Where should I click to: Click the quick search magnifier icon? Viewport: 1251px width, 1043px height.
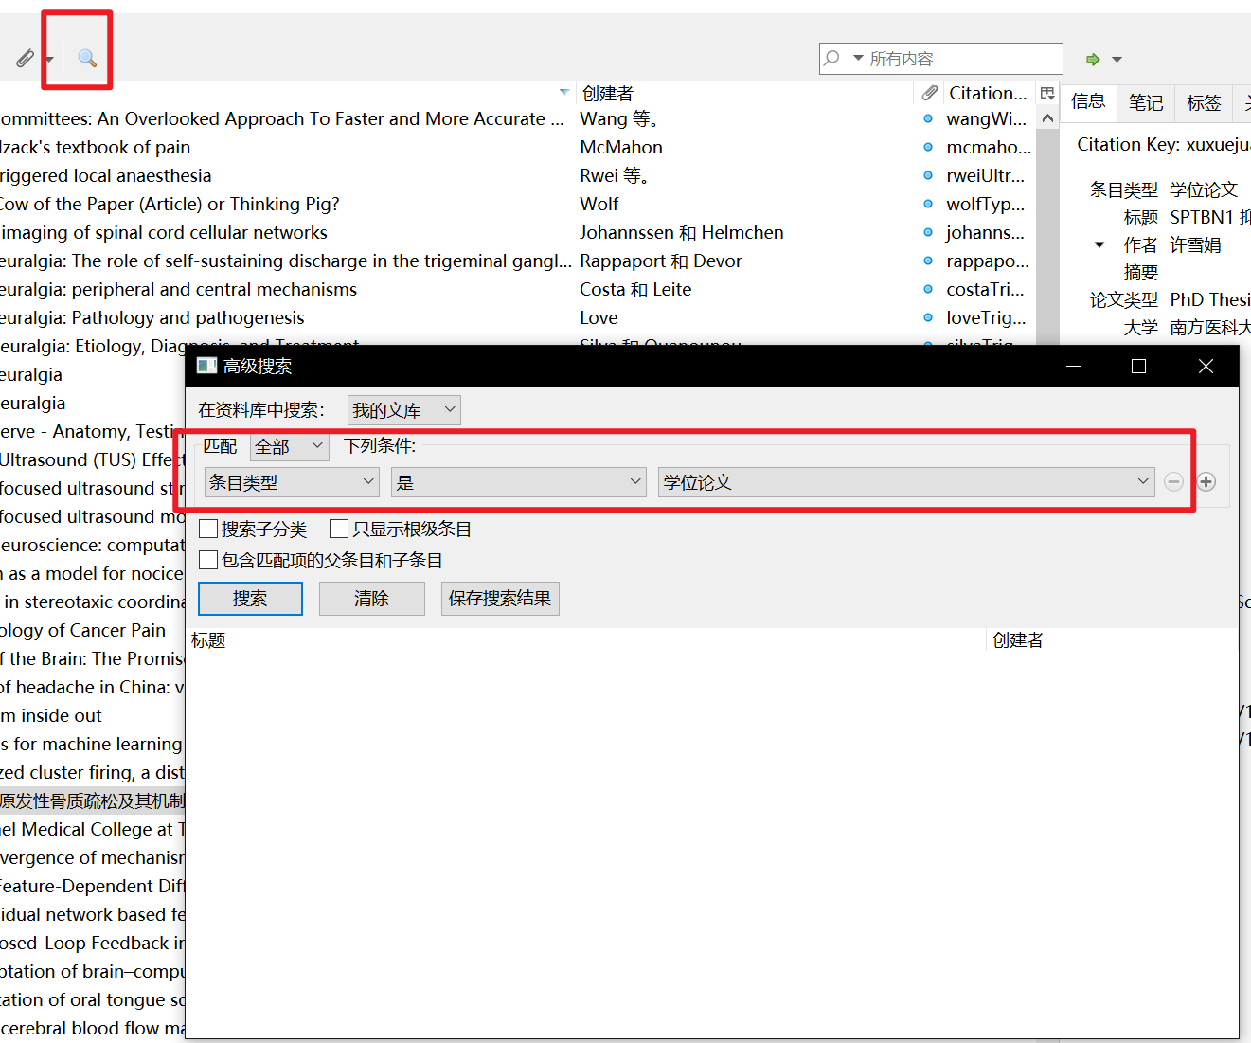(831, 58)
